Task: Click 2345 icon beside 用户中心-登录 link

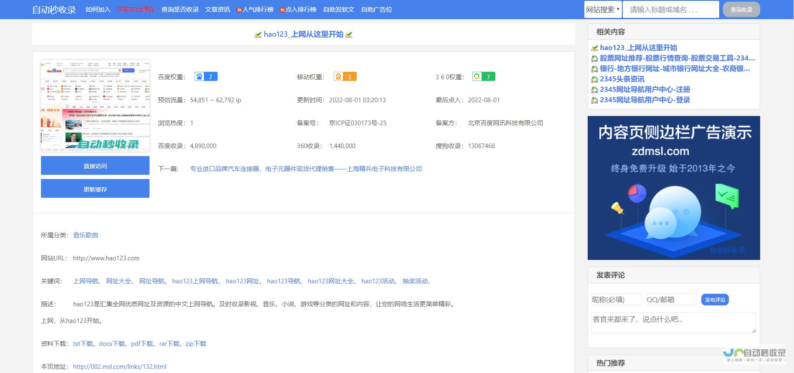Action: 595,101
